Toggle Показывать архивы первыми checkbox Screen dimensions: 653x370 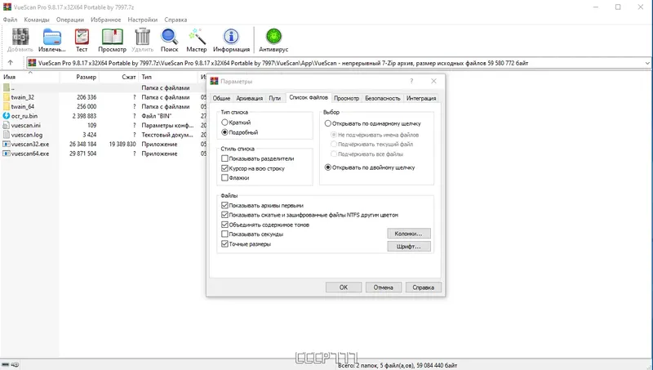pos(225,205)
